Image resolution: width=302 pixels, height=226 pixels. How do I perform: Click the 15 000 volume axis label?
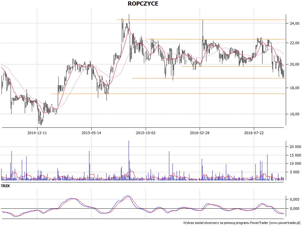click(295, 155)
